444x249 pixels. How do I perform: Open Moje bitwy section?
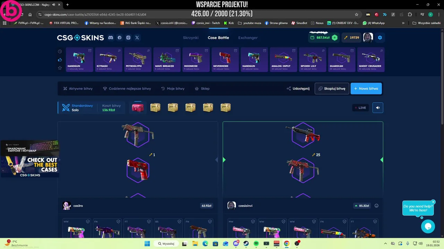click(x=173, y=89)
